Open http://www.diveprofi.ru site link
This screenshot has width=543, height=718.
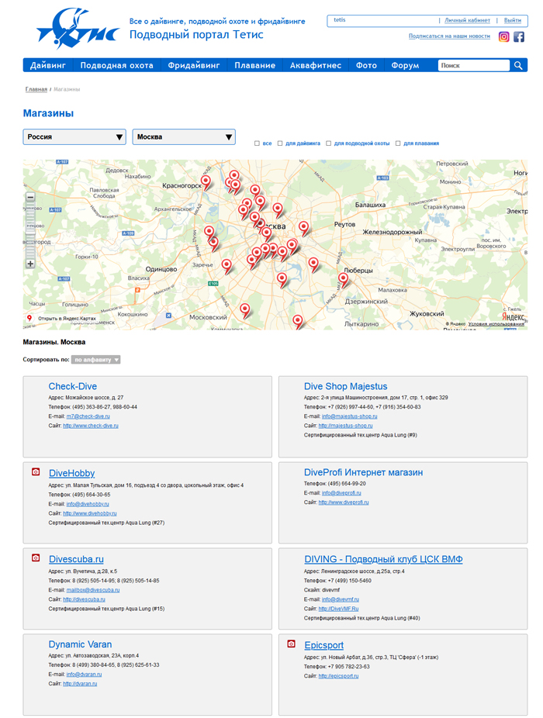click(344, 502)
